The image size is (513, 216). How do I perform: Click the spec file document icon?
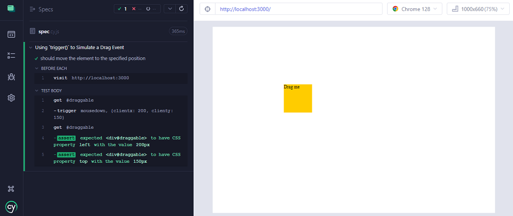(32, 31)
